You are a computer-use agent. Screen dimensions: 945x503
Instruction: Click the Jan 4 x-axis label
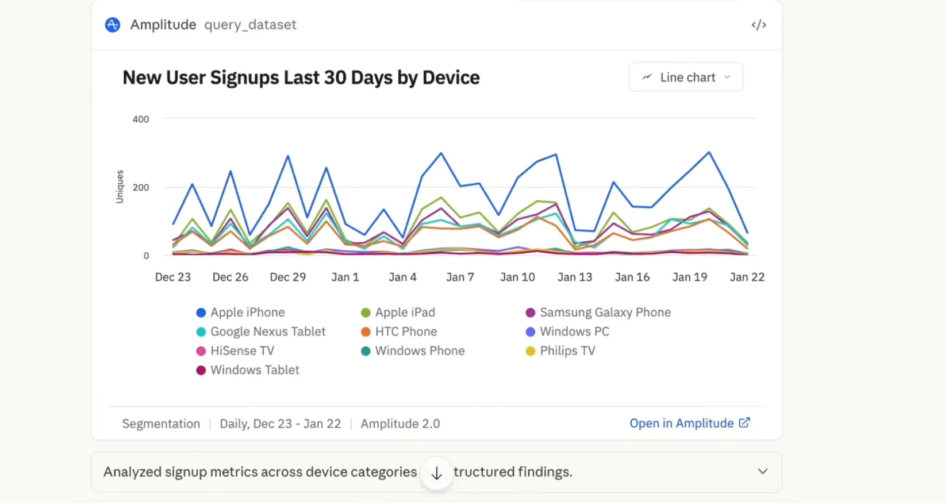(x=403, y=277)
